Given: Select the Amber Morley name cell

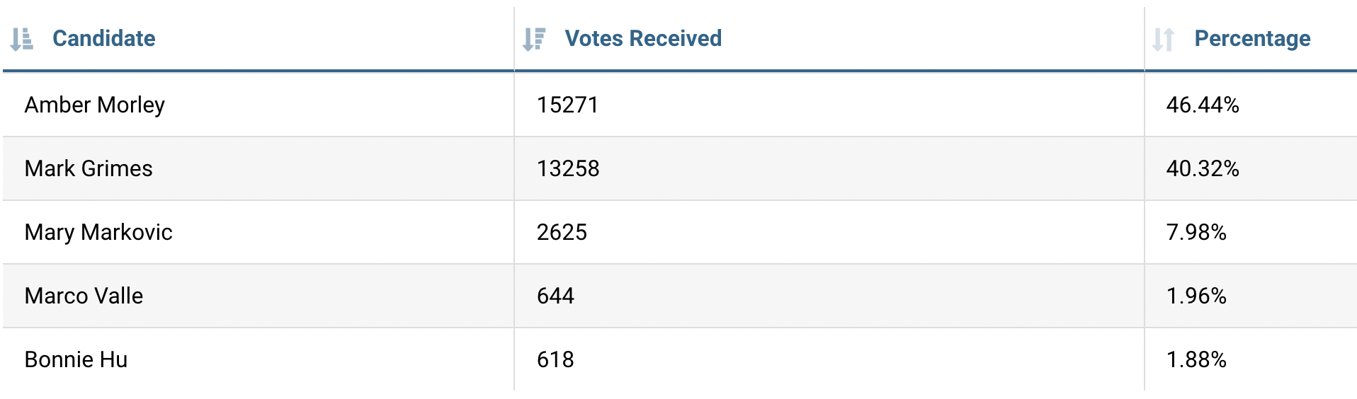Looking at the screenshot, I should [x=95, y=105].
